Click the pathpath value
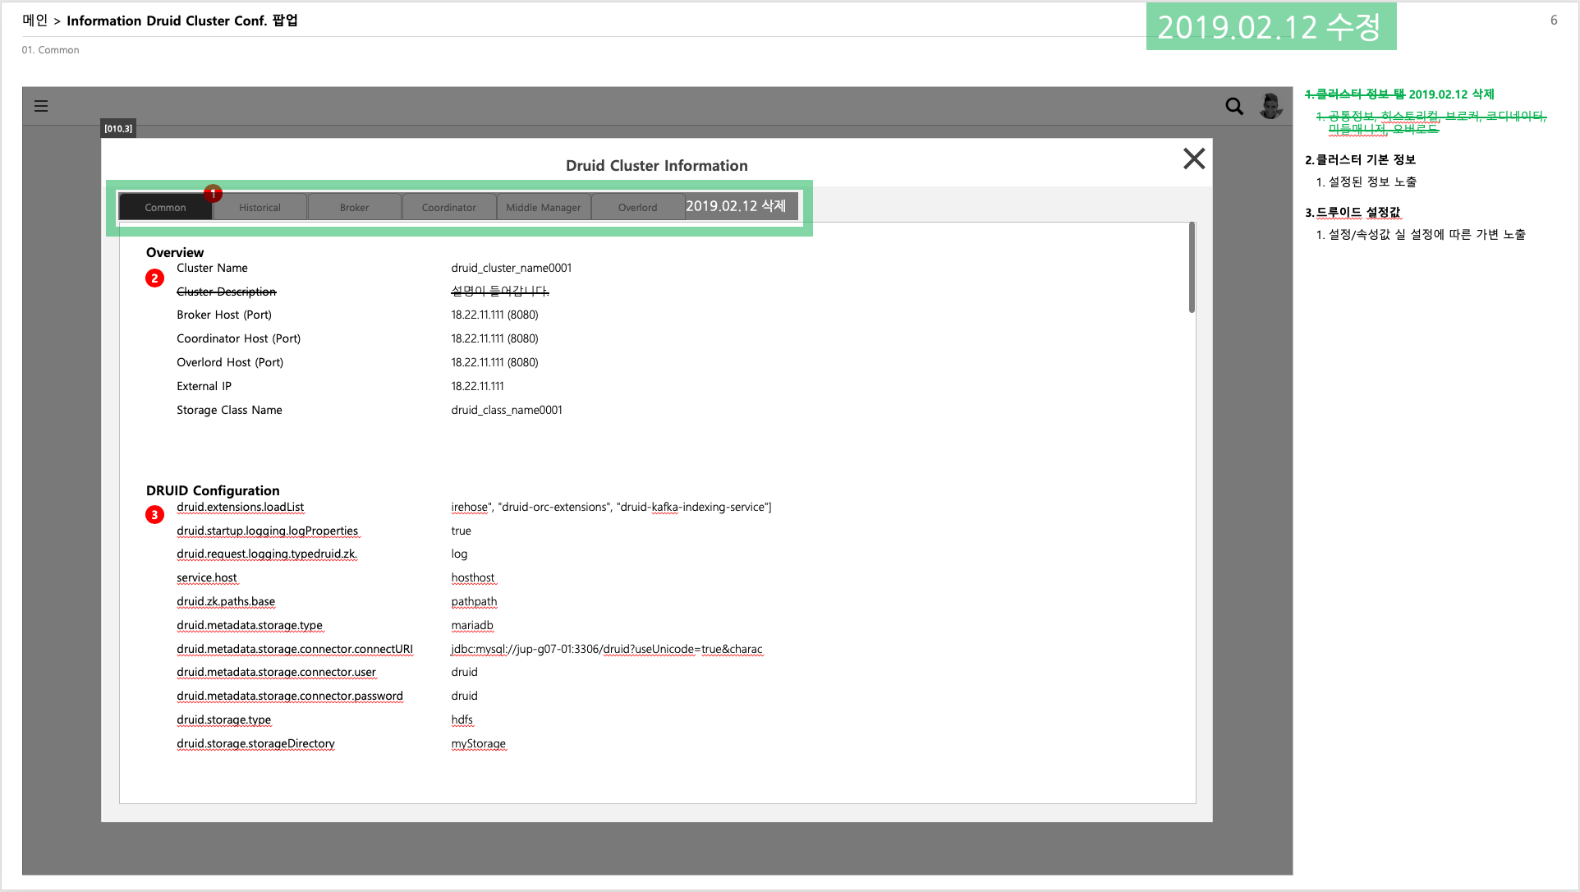This screenshot has height=892, width=1580. pos(474,601)
